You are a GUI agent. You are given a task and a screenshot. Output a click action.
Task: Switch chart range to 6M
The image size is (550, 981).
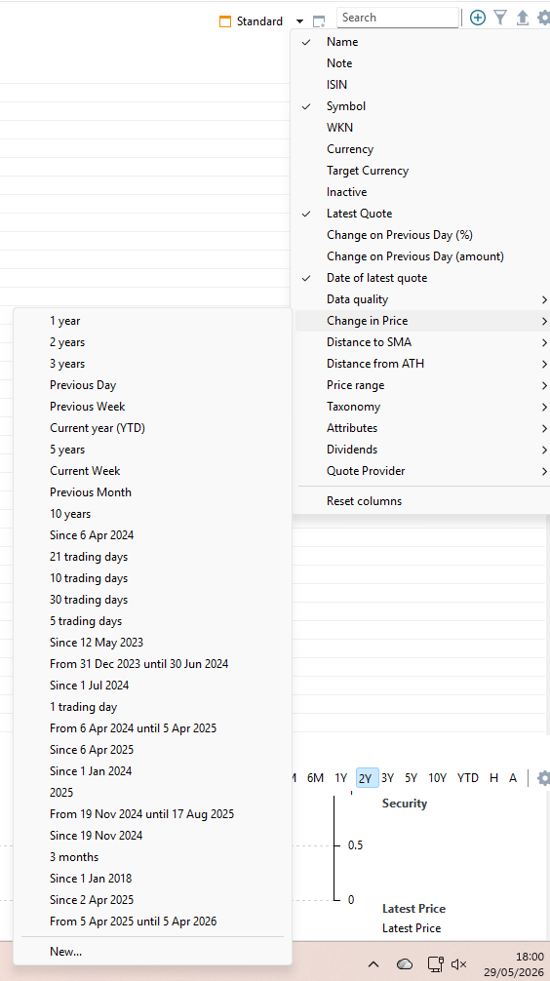[315, 777]
